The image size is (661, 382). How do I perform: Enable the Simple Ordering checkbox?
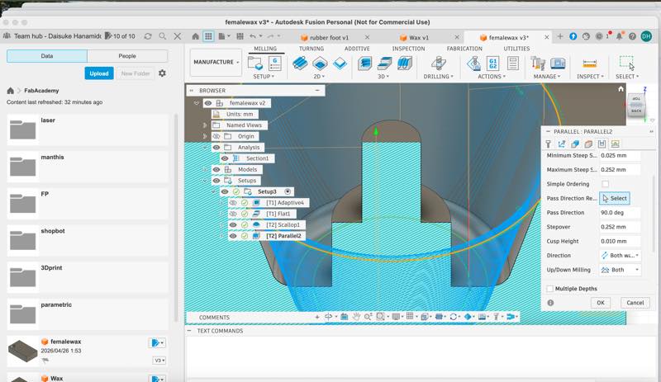click(x=605, y=184)
